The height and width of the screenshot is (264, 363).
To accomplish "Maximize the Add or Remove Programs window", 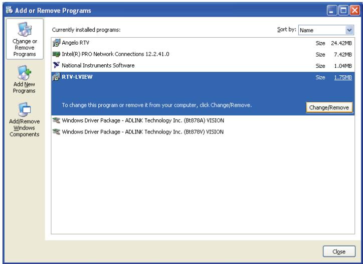I will (x=343, y=11).
